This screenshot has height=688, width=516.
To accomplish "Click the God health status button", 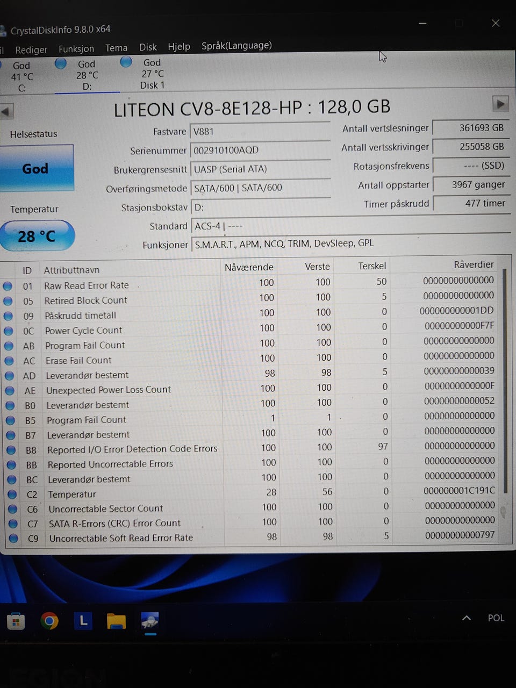I will (35, 168).
